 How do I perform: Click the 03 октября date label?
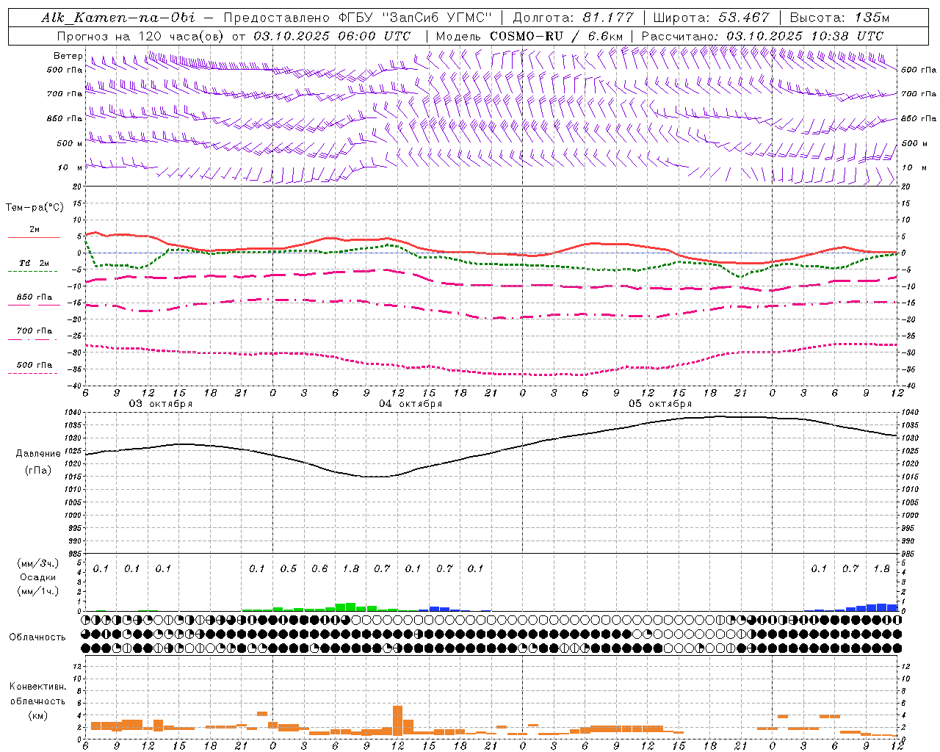(x=161, y=404)
